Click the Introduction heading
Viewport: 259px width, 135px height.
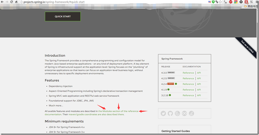pyautogui.click(x=55, y=55)
